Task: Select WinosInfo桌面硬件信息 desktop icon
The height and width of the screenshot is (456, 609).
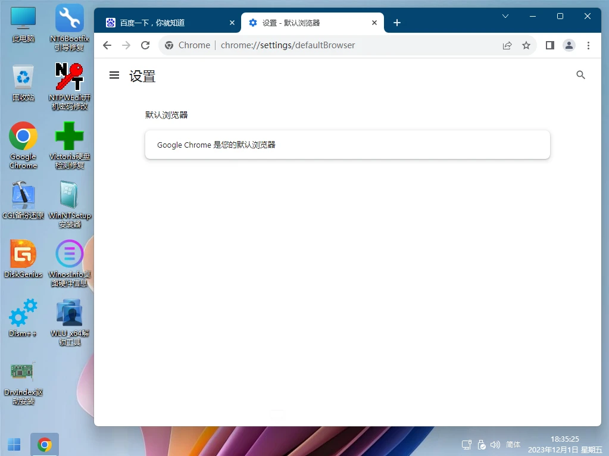Action: pos(70,263)
